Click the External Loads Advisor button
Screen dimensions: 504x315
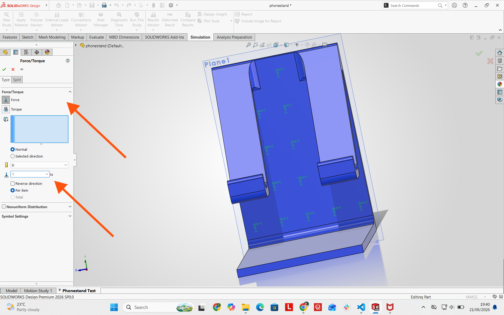(x=57, y=20)
